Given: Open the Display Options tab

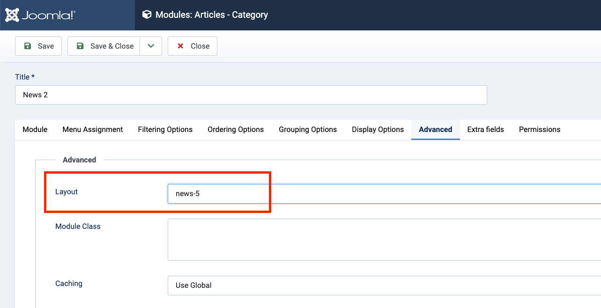Looking at the screenshot, I should [378, 130].
